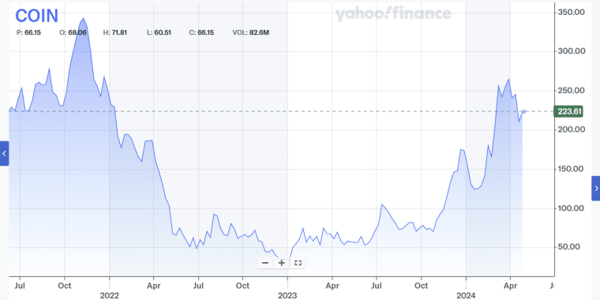Viewport: 600px width, 300px height.
Task: Click the 250.00 price axis label
Action: 572,91
